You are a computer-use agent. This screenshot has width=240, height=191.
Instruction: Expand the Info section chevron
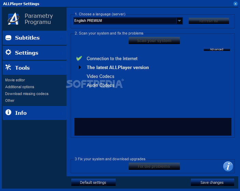(x=61, y=113)
